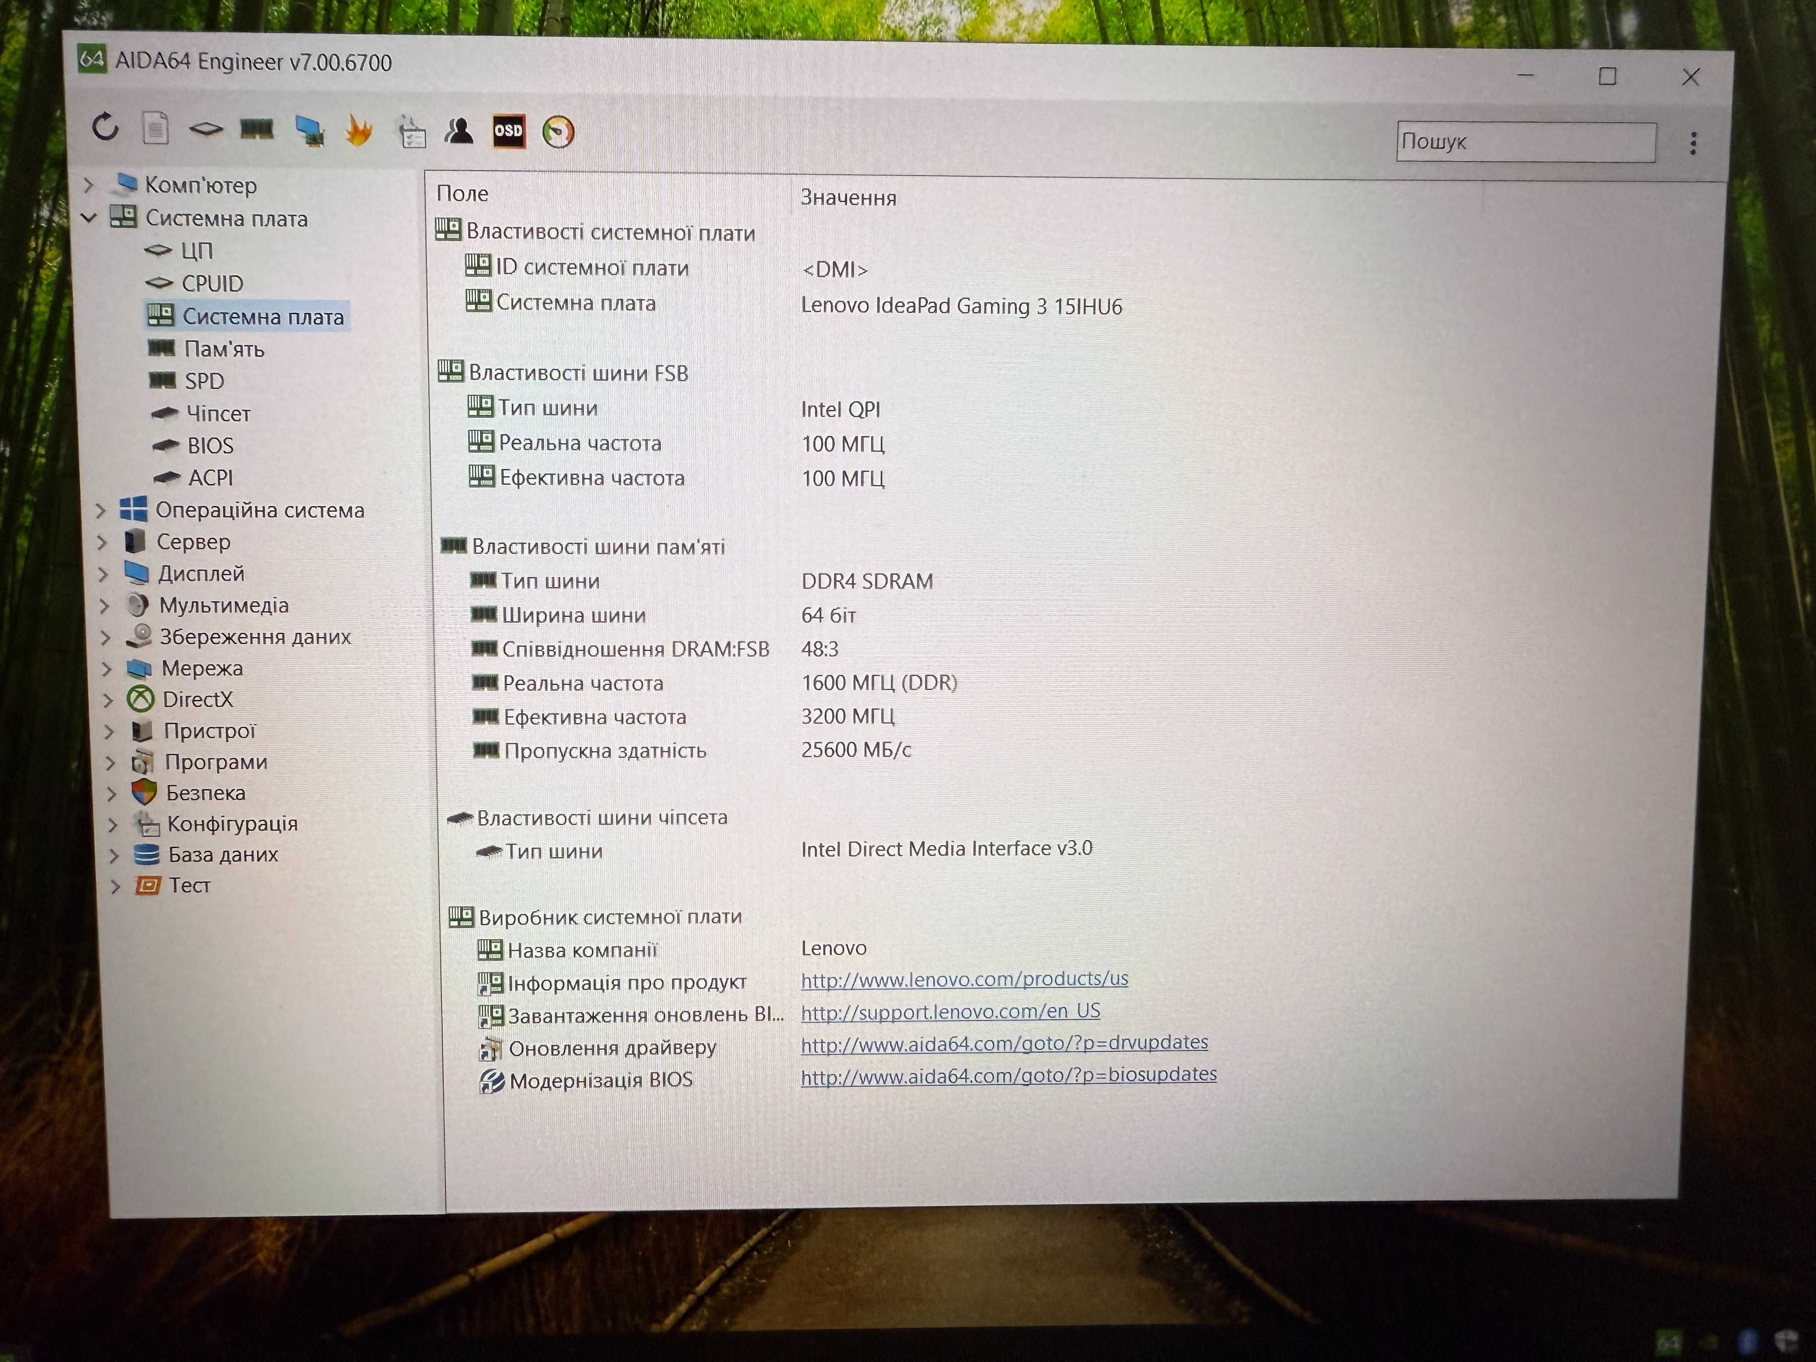The image size is (1816, 1362).
Task: Open the aida64 drvupdates link
Action: [1005, 1044]
